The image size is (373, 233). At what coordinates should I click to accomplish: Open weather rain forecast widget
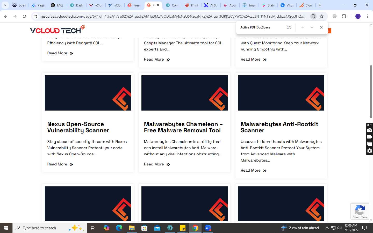point(300,228)
